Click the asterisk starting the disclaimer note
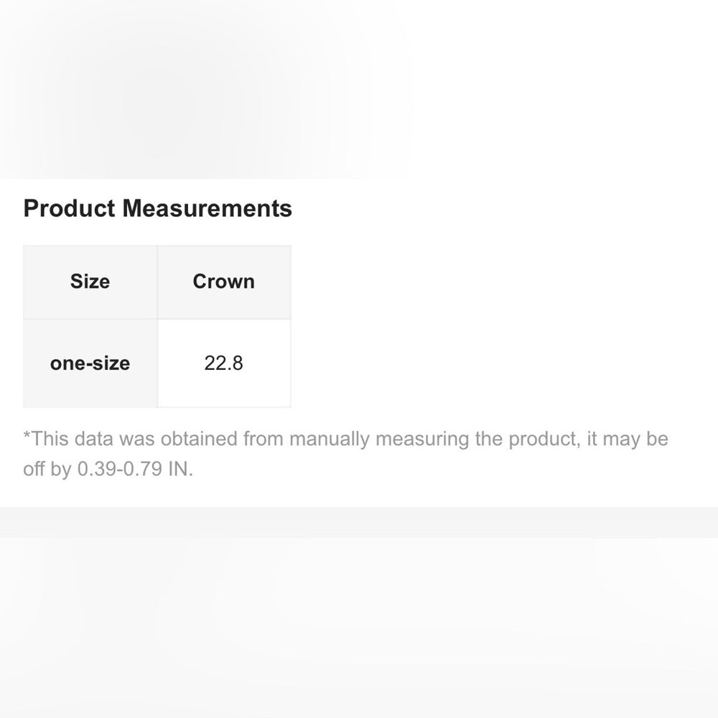Screen dimensions: 718x718 27,437
